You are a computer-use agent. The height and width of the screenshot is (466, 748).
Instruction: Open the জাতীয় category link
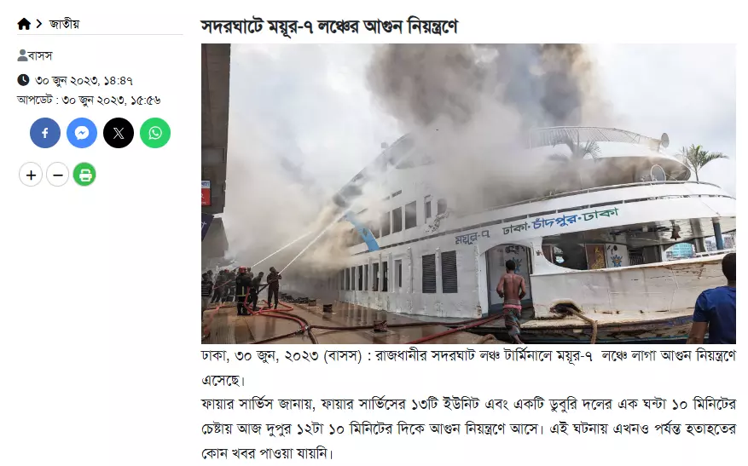point(65,24)
